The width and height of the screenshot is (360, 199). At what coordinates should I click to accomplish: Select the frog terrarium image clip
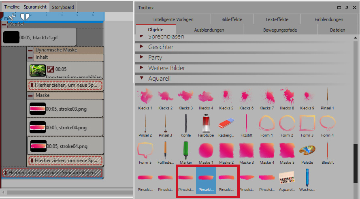point(38,70)
